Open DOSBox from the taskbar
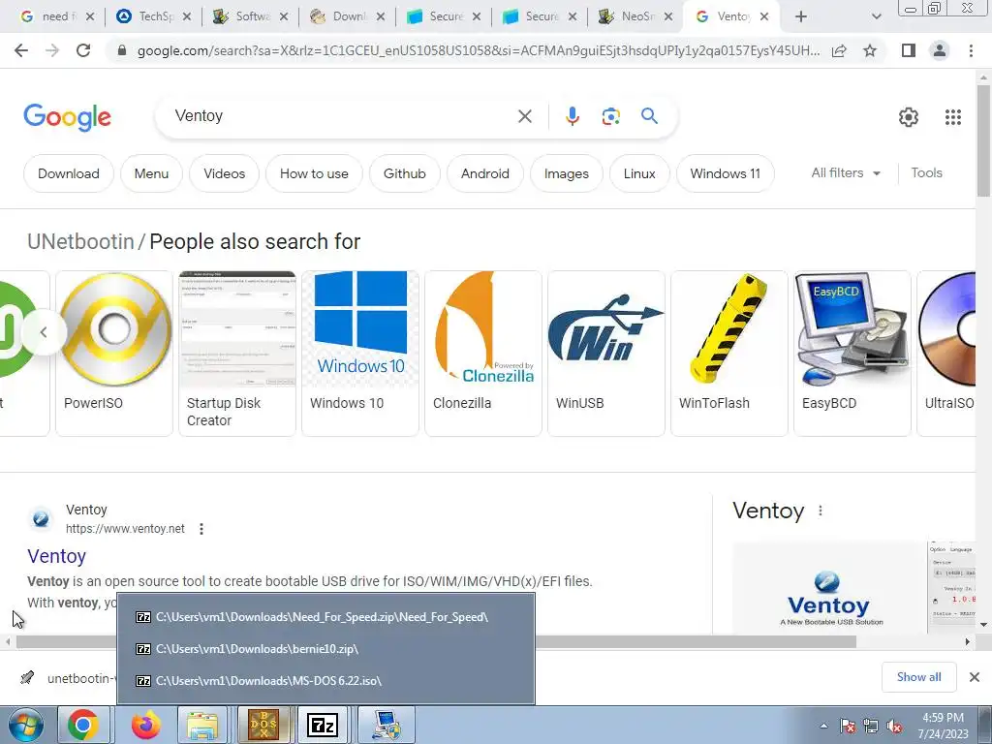Screen dimensions: 992x744 coord(263,725)
